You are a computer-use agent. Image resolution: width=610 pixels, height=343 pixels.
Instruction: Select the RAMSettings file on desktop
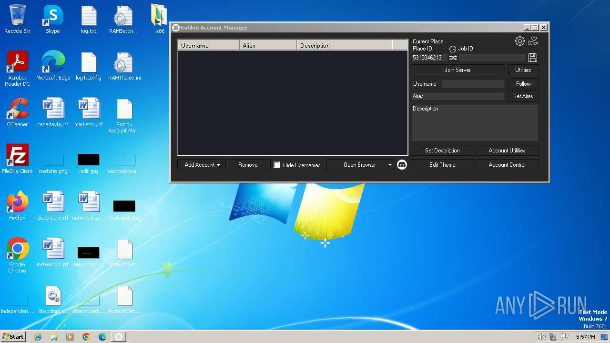(124, 19)
